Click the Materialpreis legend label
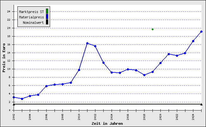 tap(31, 17)
